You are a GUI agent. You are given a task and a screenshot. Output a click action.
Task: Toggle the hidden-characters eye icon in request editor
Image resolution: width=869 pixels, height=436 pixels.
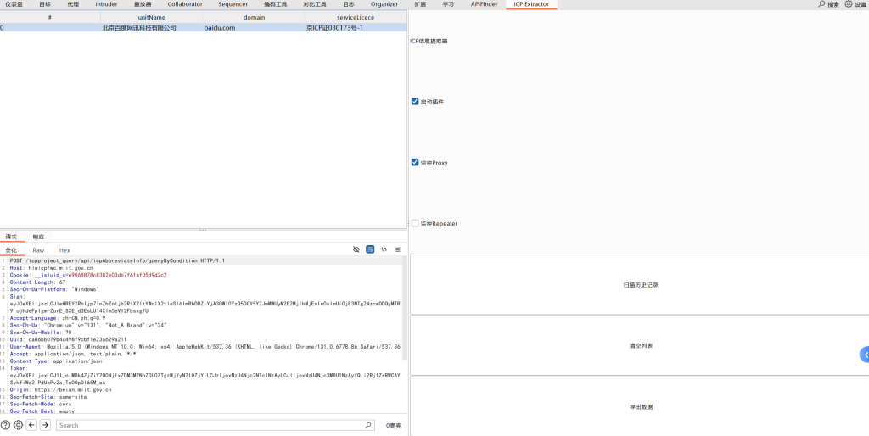356,249
